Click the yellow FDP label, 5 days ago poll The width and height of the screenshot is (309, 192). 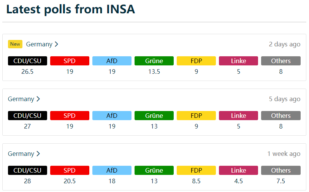click(196, 116)
